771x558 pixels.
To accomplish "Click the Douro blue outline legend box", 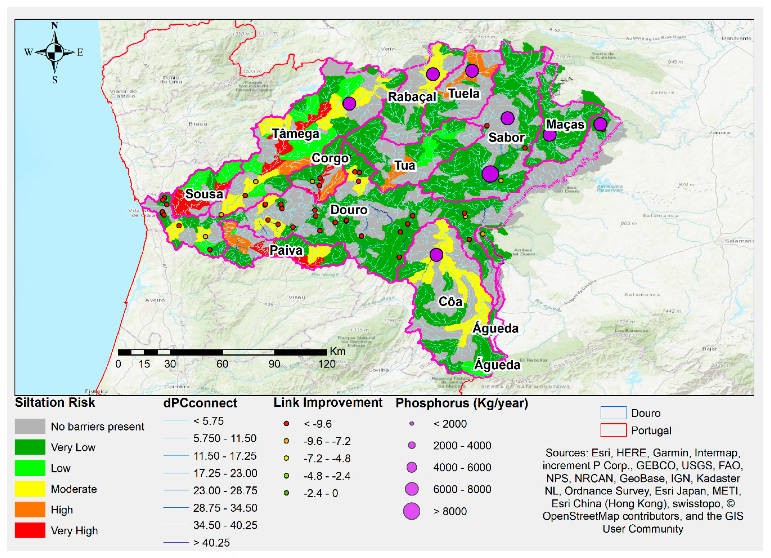I will tap(613, 413).
